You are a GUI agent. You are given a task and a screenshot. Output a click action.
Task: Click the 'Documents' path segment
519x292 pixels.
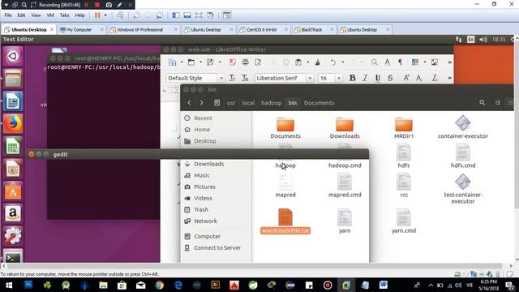coord(319,103)
